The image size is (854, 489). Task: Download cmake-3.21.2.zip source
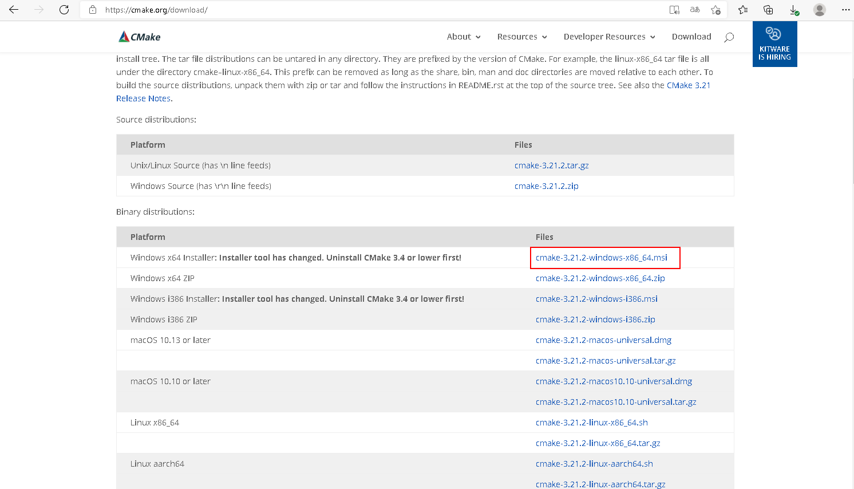tap(546, 186)
